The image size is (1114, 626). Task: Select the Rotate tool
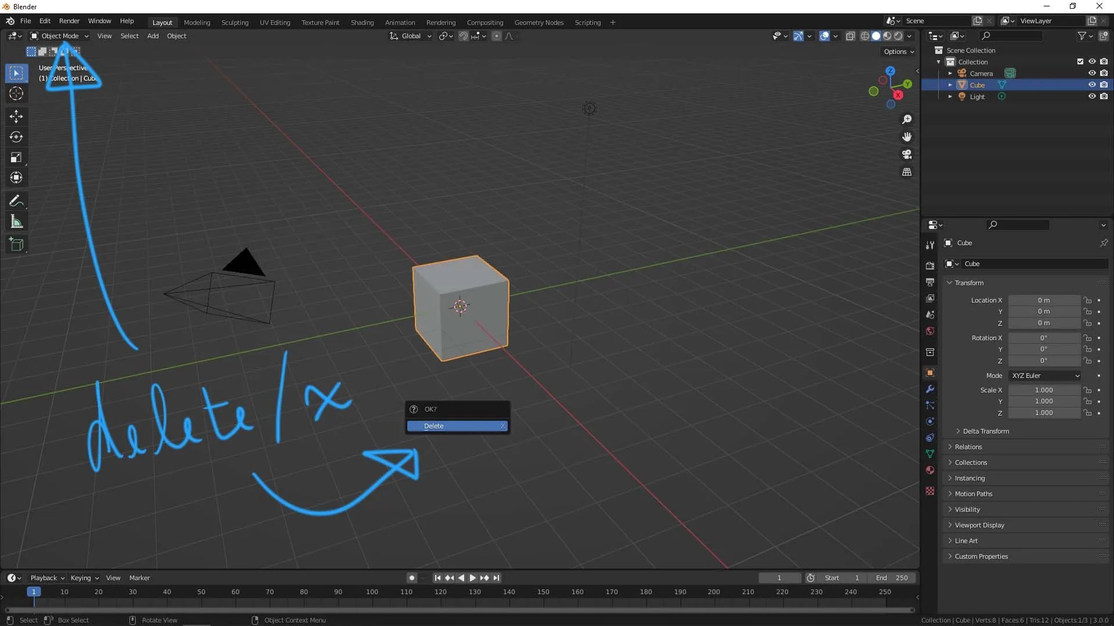[x=16, y=137]
